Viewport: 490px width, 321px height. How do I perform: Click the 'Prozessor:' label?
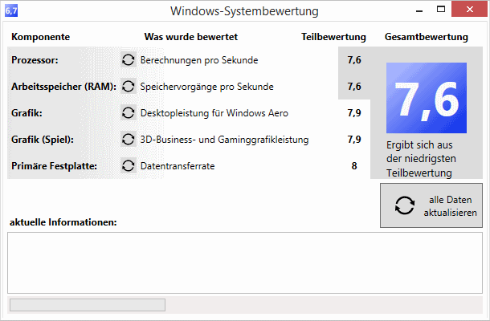(x=35, y=60)
